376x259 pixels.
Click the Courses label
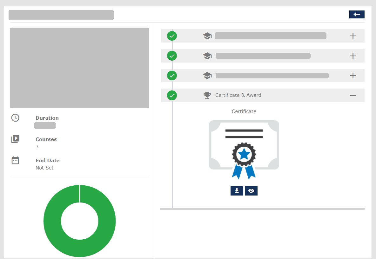(46, 139)
